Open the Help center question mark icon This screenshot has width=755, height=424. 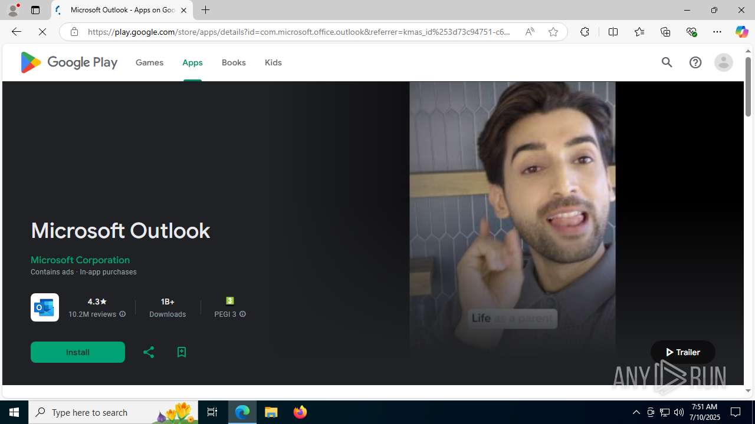[695, 62]
